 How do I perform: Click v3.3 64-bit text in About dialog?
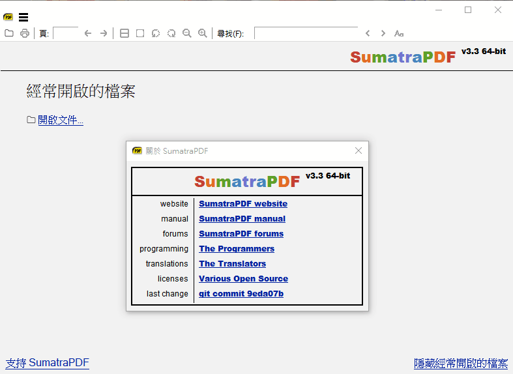pos(328,176)
